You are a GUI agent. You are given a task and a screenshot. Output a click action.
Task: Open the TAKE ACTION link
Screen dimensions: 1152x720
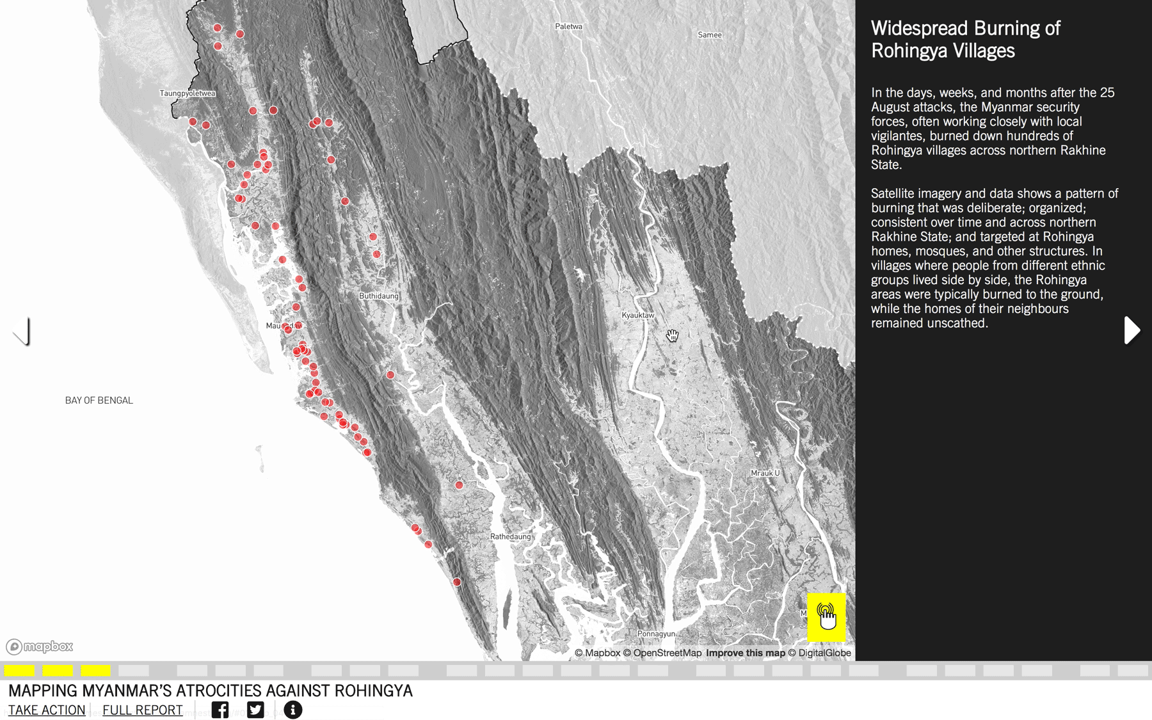coord(47,710)
